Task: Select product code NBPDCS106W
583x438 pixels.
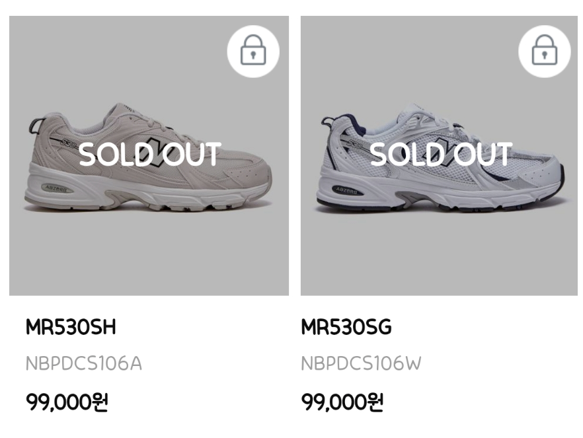Action: pyautogui.click(x=361, y=363)
